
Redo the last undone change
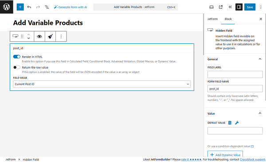click(38, 7)
